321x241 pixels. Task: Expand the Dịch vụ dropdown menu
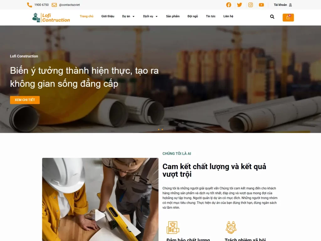tap(150, 16)
